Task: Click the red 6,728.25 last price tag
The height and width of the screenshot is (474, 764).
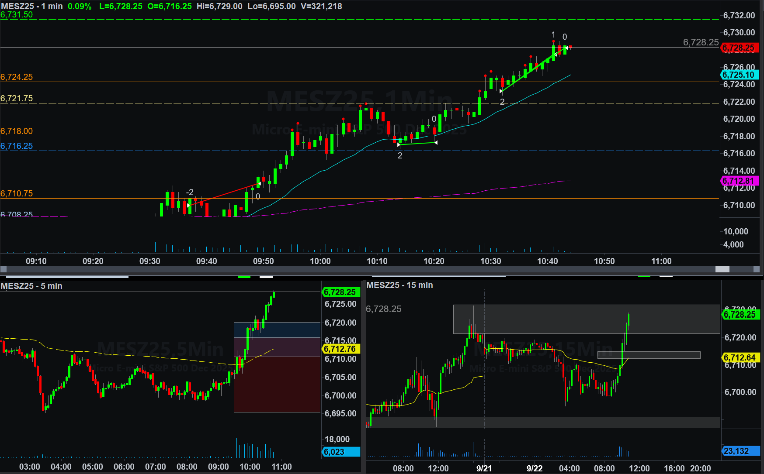Action: (739, 48)
